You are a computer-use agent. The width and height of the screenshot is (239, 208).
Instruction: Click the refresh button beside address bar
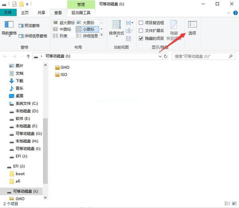click(x=166, y=56)
